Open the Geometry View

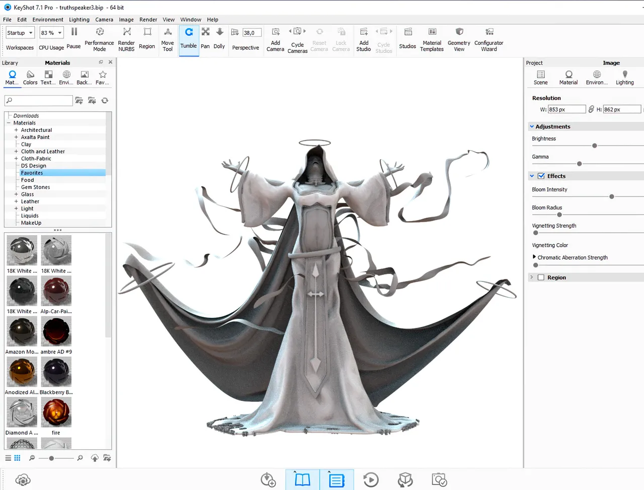tap(459, 39)
